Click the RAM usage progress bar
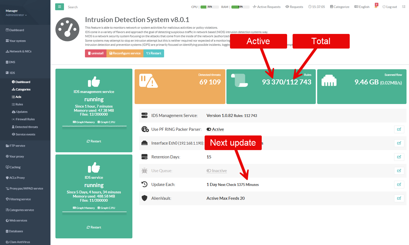The width and height of the screenshot is (409, 245). coord(240,7)
